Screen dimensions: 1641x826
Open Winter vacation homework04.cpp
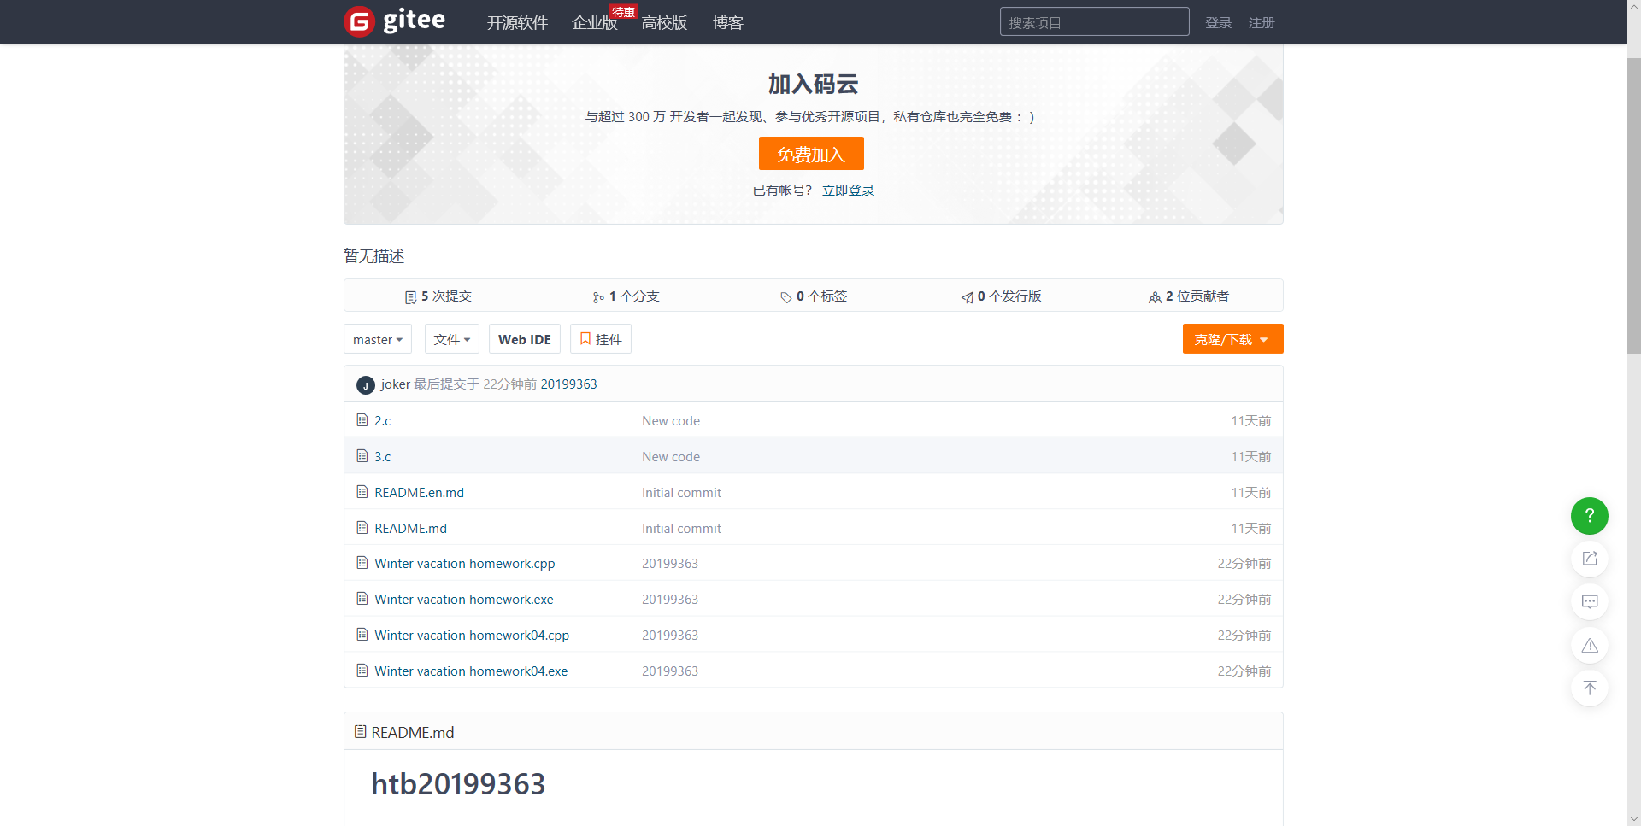(472, 636)
